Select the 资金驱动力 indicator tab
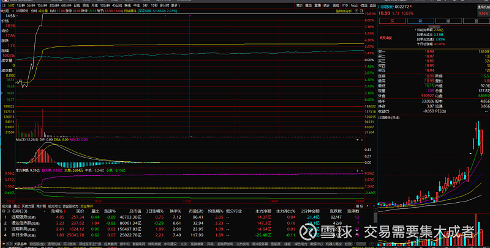Screen dimensions: 490x248 click(x=70, y=206)
